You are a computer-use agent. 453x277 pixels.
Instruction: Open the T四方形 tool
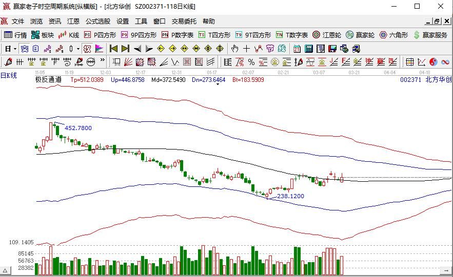point(214,35)
